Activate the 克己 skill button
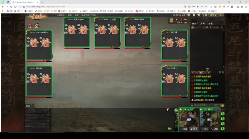Screen dimensions: 249x139 tap(205, 129)
